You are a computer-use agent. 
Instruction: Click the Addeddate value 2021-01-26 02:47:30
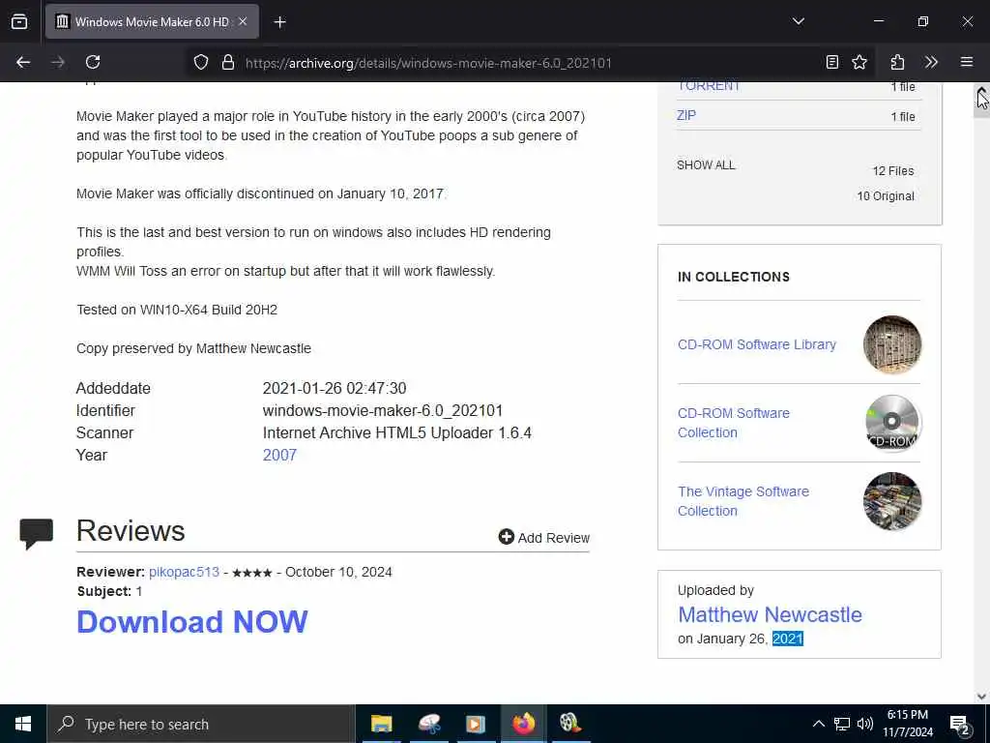pos(335,388)
